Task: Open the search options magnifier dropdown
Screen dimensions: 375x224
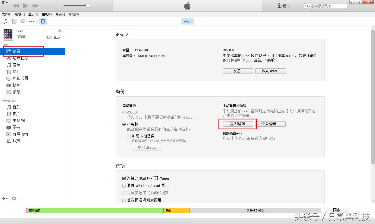Action: click(x=308, y=6)
